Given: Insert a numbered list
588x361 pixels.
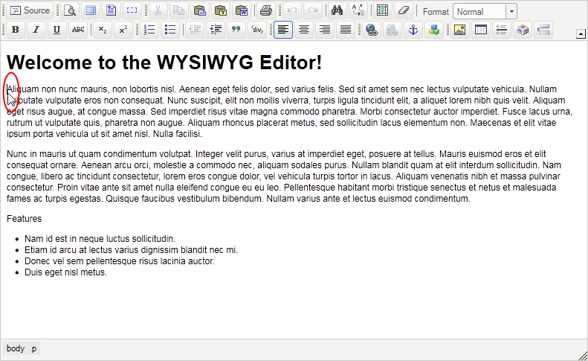Looking at the screenshot, I should click(149, 30).
